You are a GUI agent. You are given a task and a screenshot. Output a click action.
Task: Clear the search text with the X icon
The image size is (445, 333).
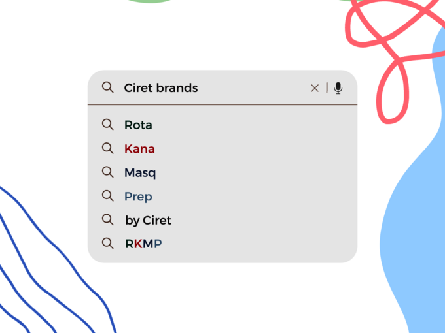[315, 88]
